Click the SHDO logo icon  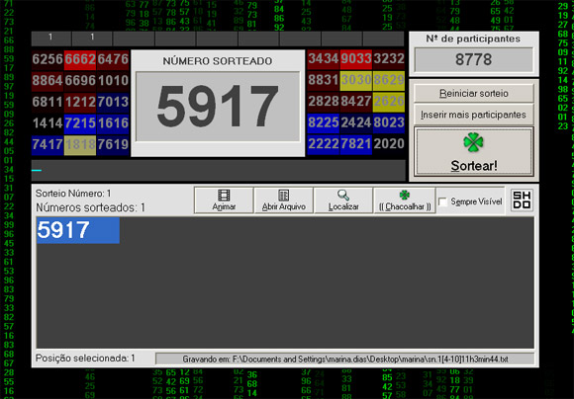click(522, 199)
